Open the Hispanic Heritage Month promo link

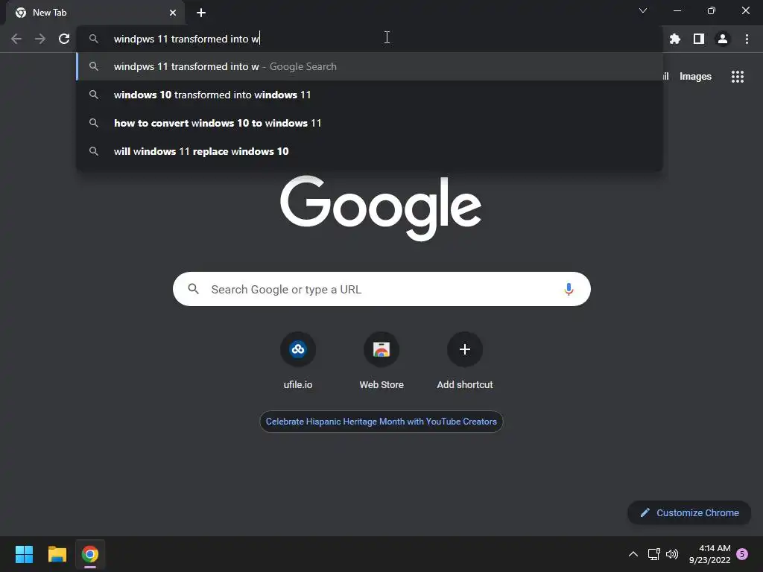click(381, 422)
